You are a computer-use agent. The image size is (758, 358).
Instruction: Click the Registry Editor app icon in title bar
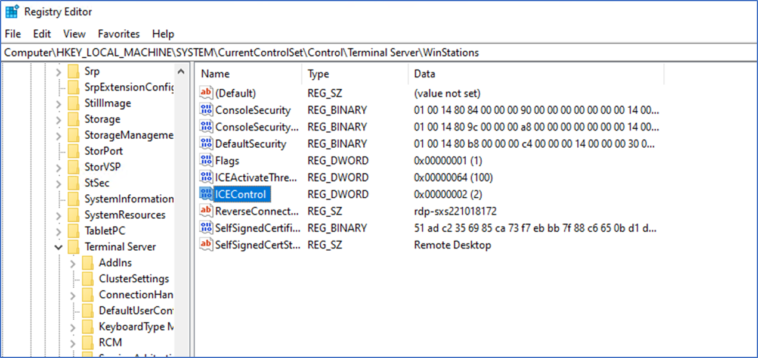(11, 11)
